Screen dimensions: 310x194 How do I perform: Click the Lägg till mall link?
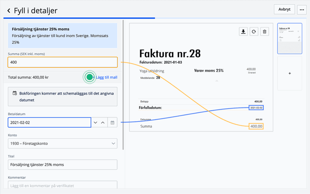tap(106, 77)
